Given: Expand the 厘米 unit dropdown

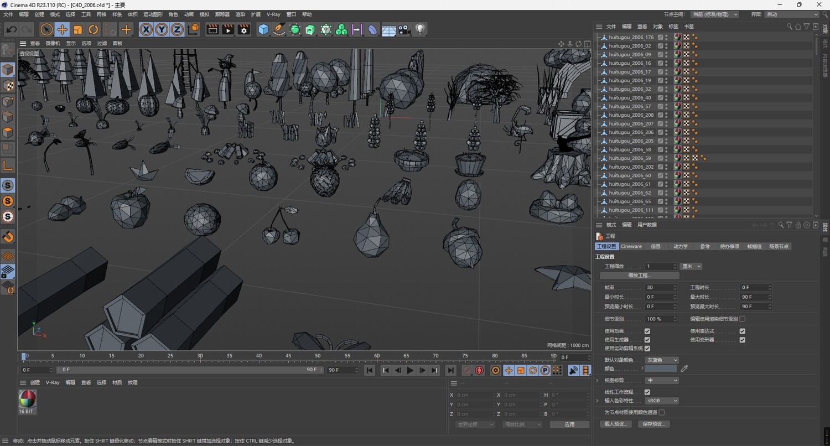Looking at the screenshot, I should tap(691, 266).
